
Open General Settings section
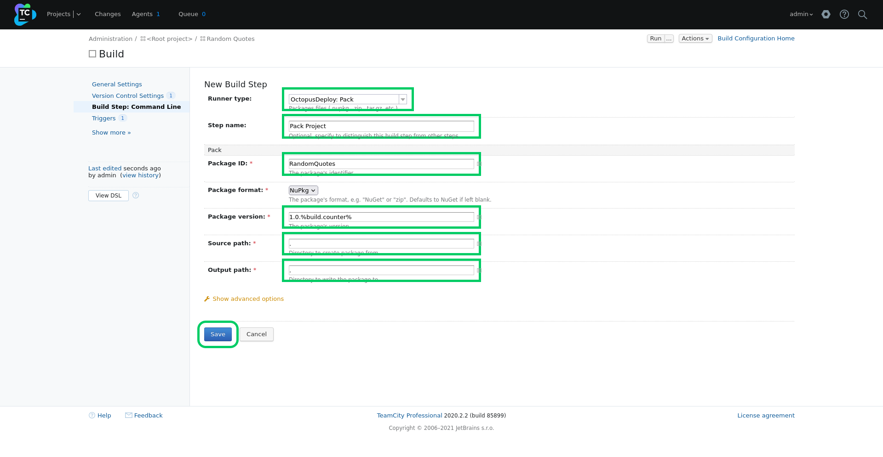pos(117,84)
